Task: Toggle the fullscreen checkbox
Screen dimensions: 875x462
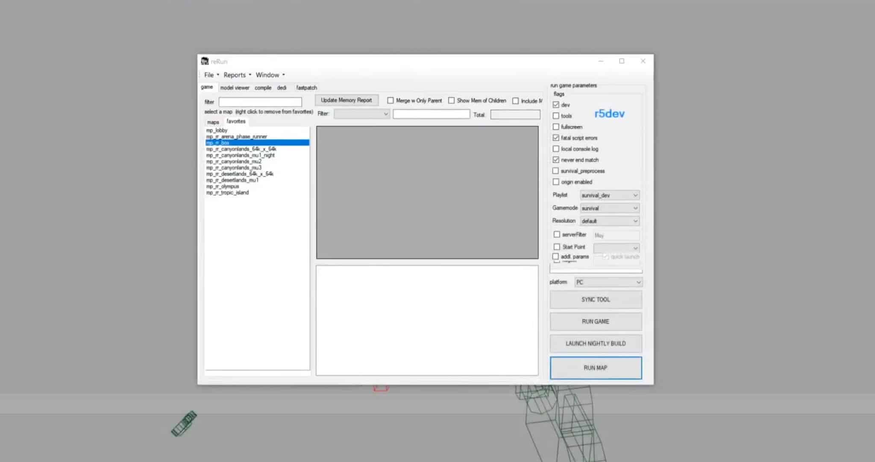Action: tap(556, 127)
